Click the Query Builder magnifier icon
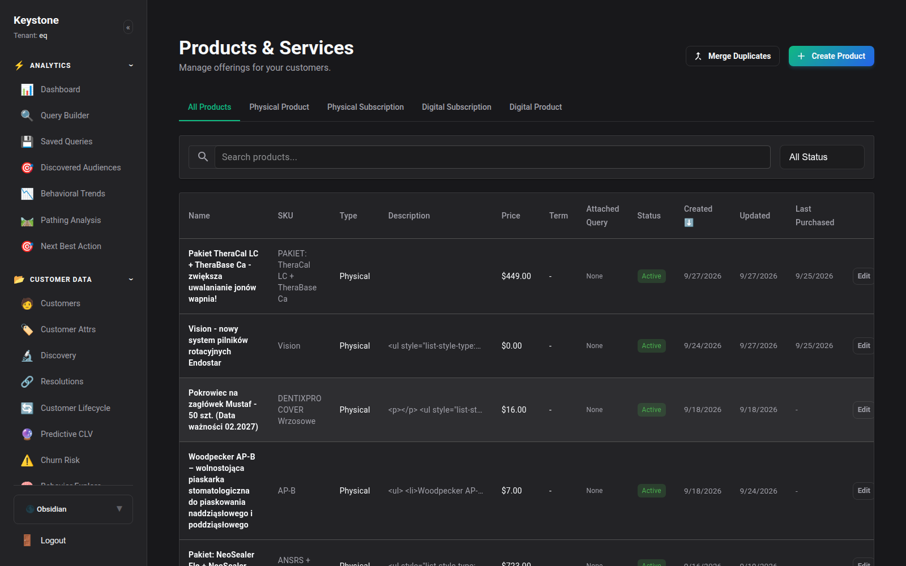This screenshot has height=566, width=906. [27, 115]
